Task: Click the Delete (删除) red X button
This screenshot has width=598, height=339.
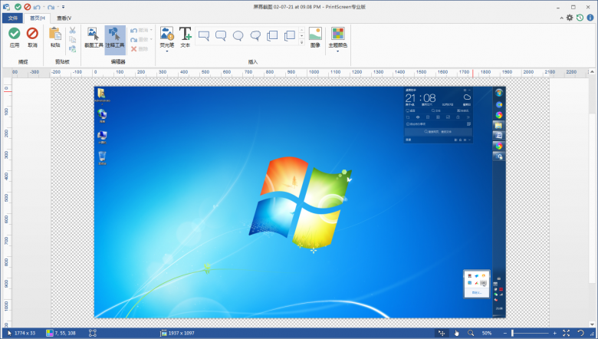Action: pyautogui.click(x=140, y=49)
